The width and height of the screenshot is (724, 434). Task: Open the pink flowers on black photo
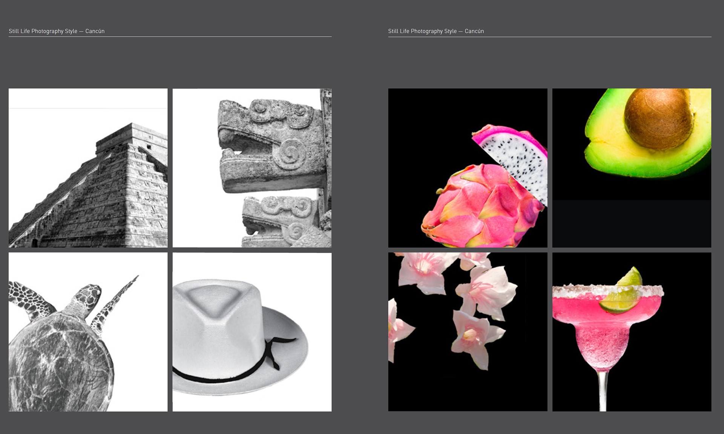468,332
